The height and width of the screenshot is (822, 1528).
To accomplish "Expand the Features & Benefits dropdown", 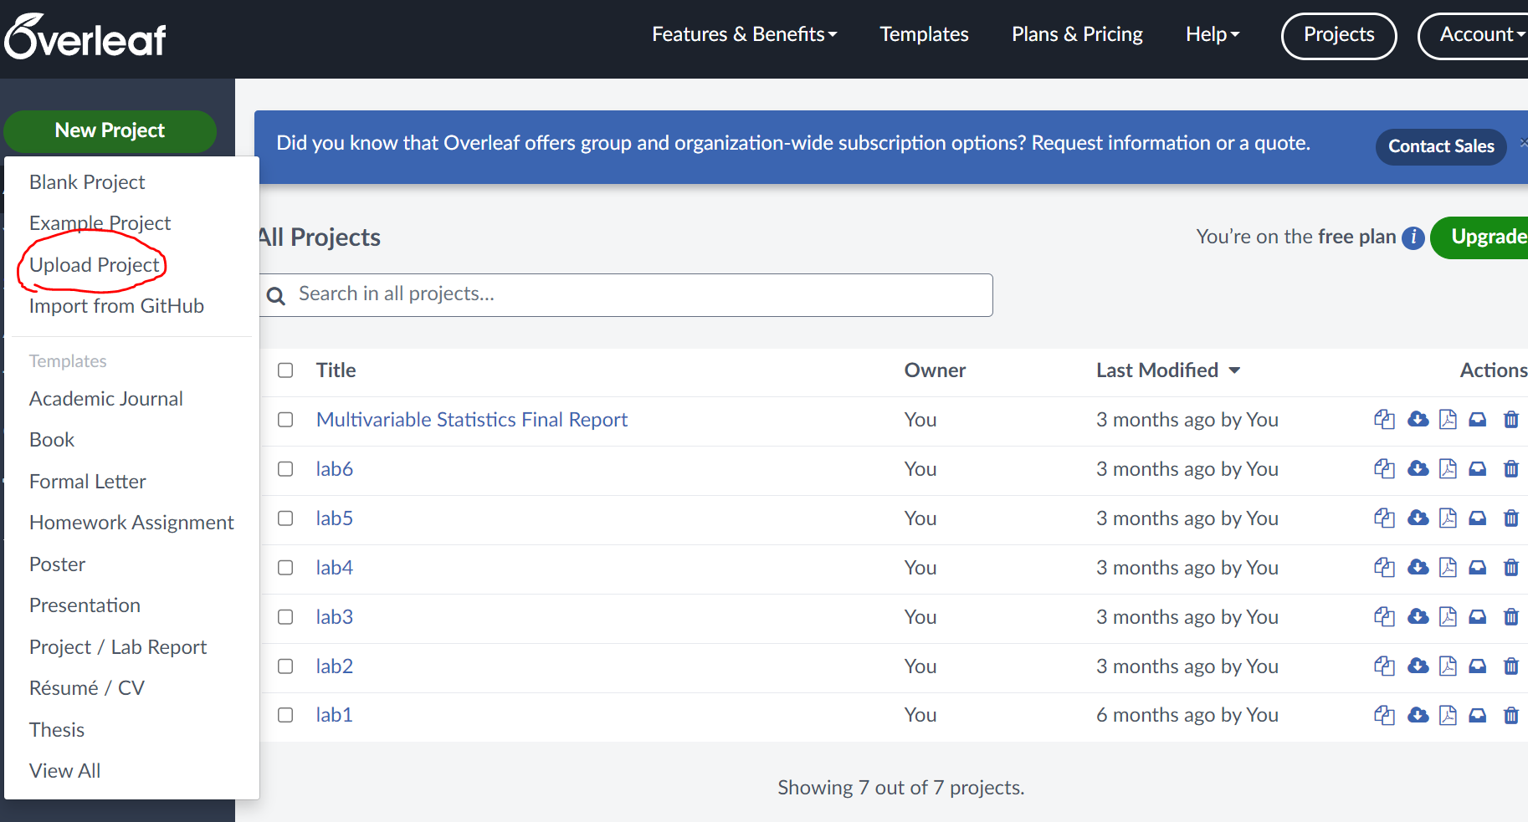I will pos(744,34).
